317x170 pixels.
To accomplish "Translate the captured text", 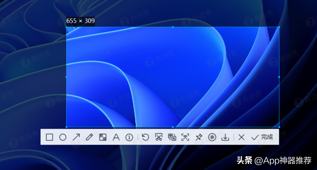I will [172, 137].
